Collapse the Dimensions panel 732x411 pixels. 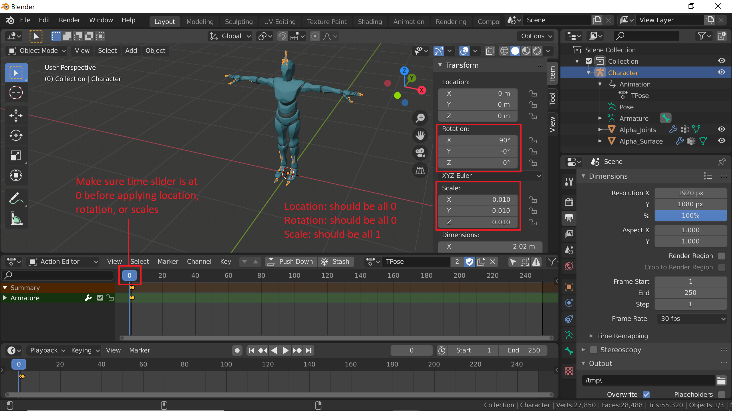[x=583, y=176]
